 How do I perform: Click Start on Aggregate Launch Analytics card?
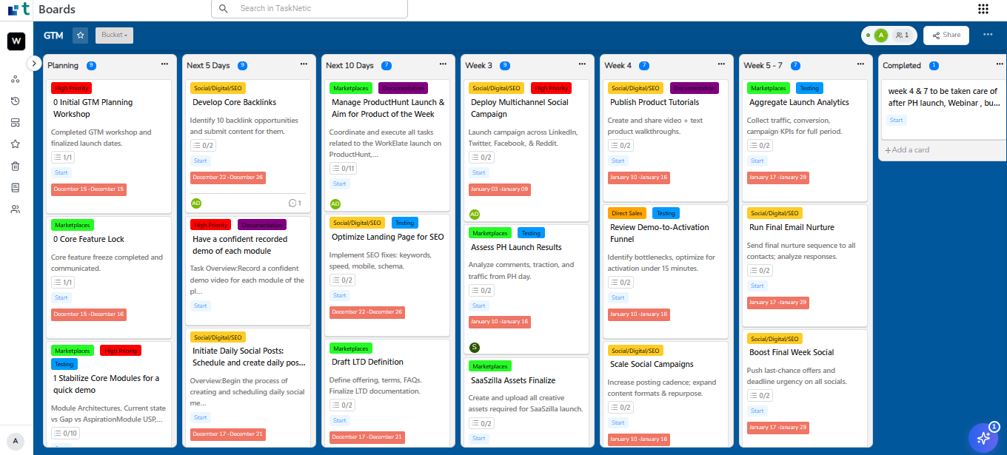757,161
